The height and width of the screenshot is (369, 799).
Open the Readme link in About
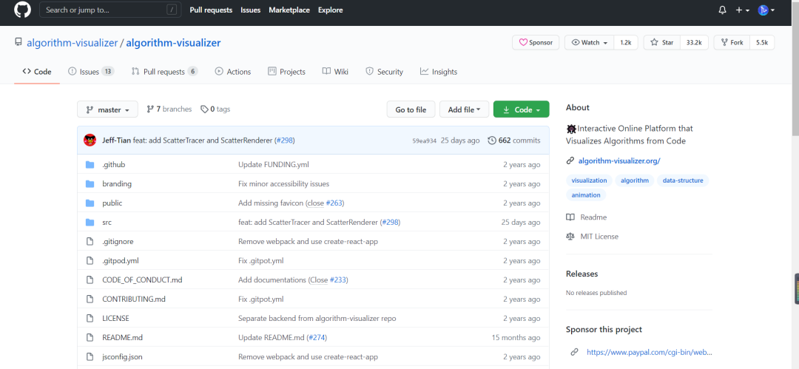tap(587, 217)
